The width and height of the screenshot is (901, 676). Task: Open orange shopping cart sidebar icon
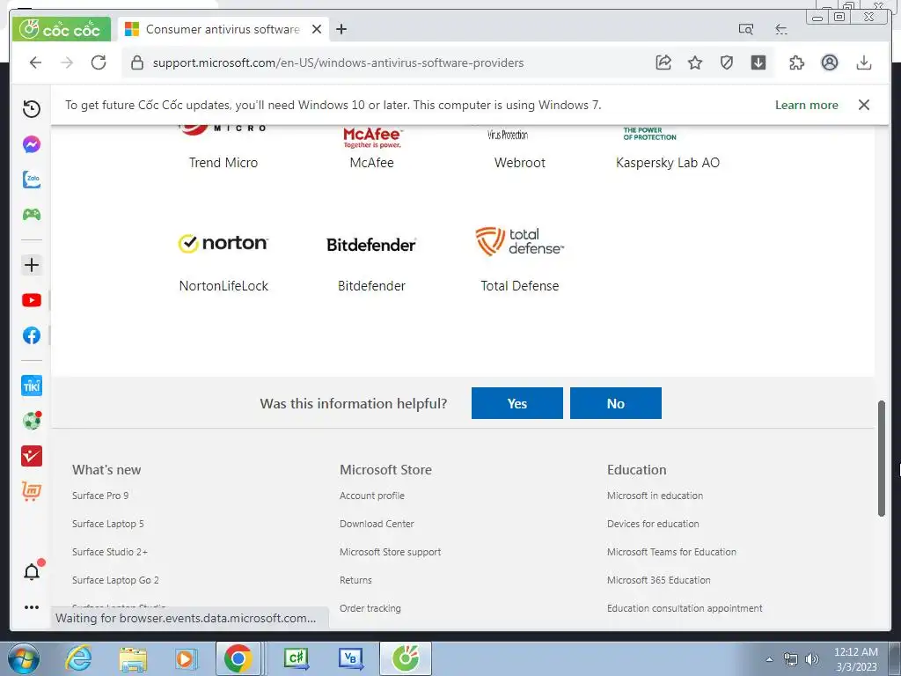tap(32, 491)
